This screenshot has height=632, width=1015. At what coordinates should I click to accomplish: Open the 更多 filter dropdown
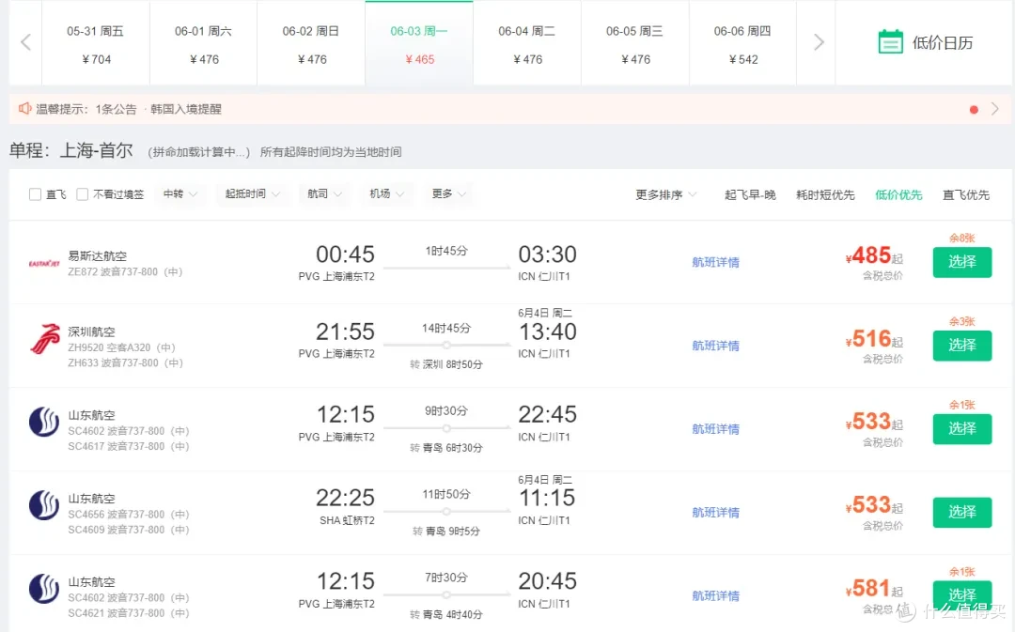[449, 194]
